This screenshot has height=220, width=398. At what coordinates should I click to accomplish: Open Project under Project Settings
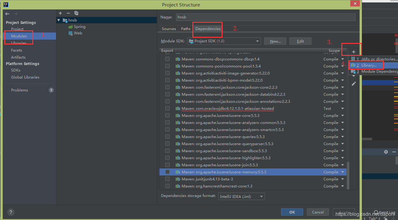pyautogui.click(x=17, y=29)
